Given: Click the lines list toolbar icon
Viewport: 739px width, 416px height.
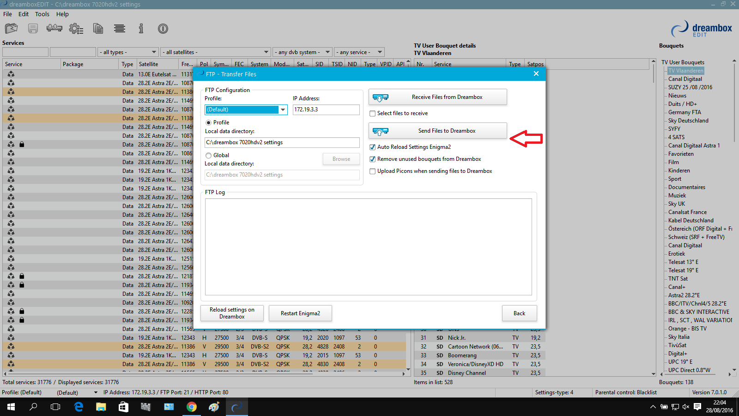Looking at the screenshot, I should point(120,29).
